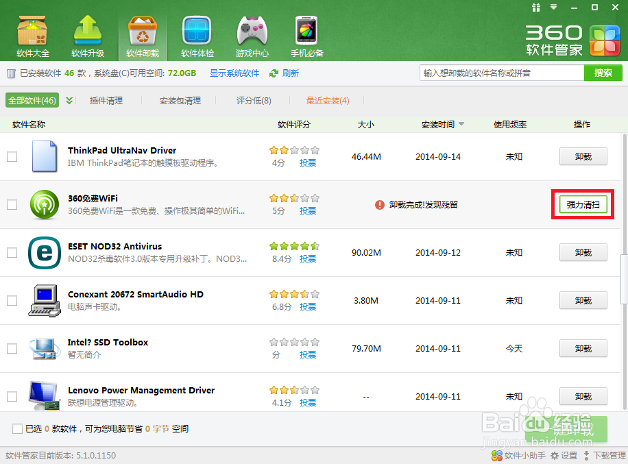The width and height of the screenshot is (628, 464).
Task: Click 投票 link for Intel SSD Toolbox
Action: coord(308,355)
